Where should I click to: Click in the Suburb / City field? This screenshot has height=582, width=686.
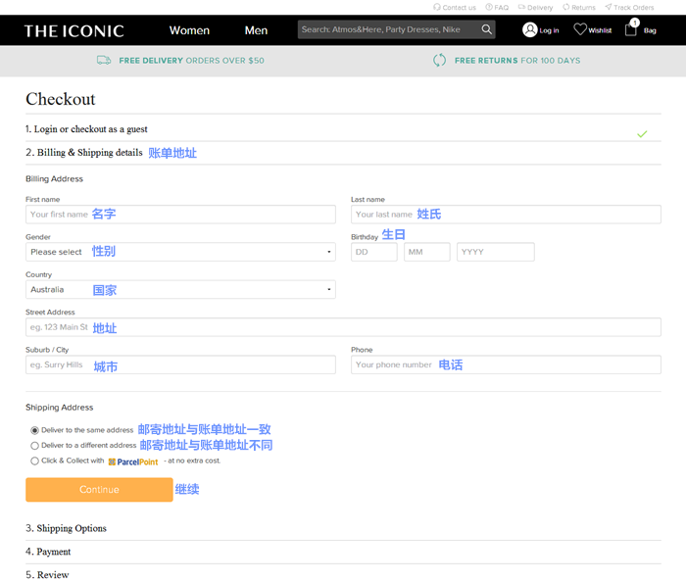click(180, 364)
